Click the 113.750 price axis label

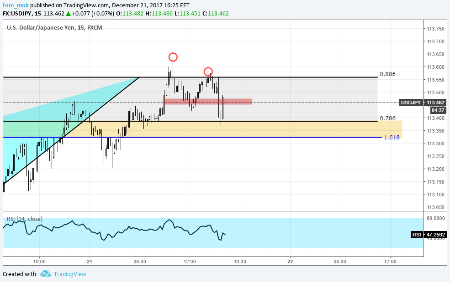pos(435,29)
